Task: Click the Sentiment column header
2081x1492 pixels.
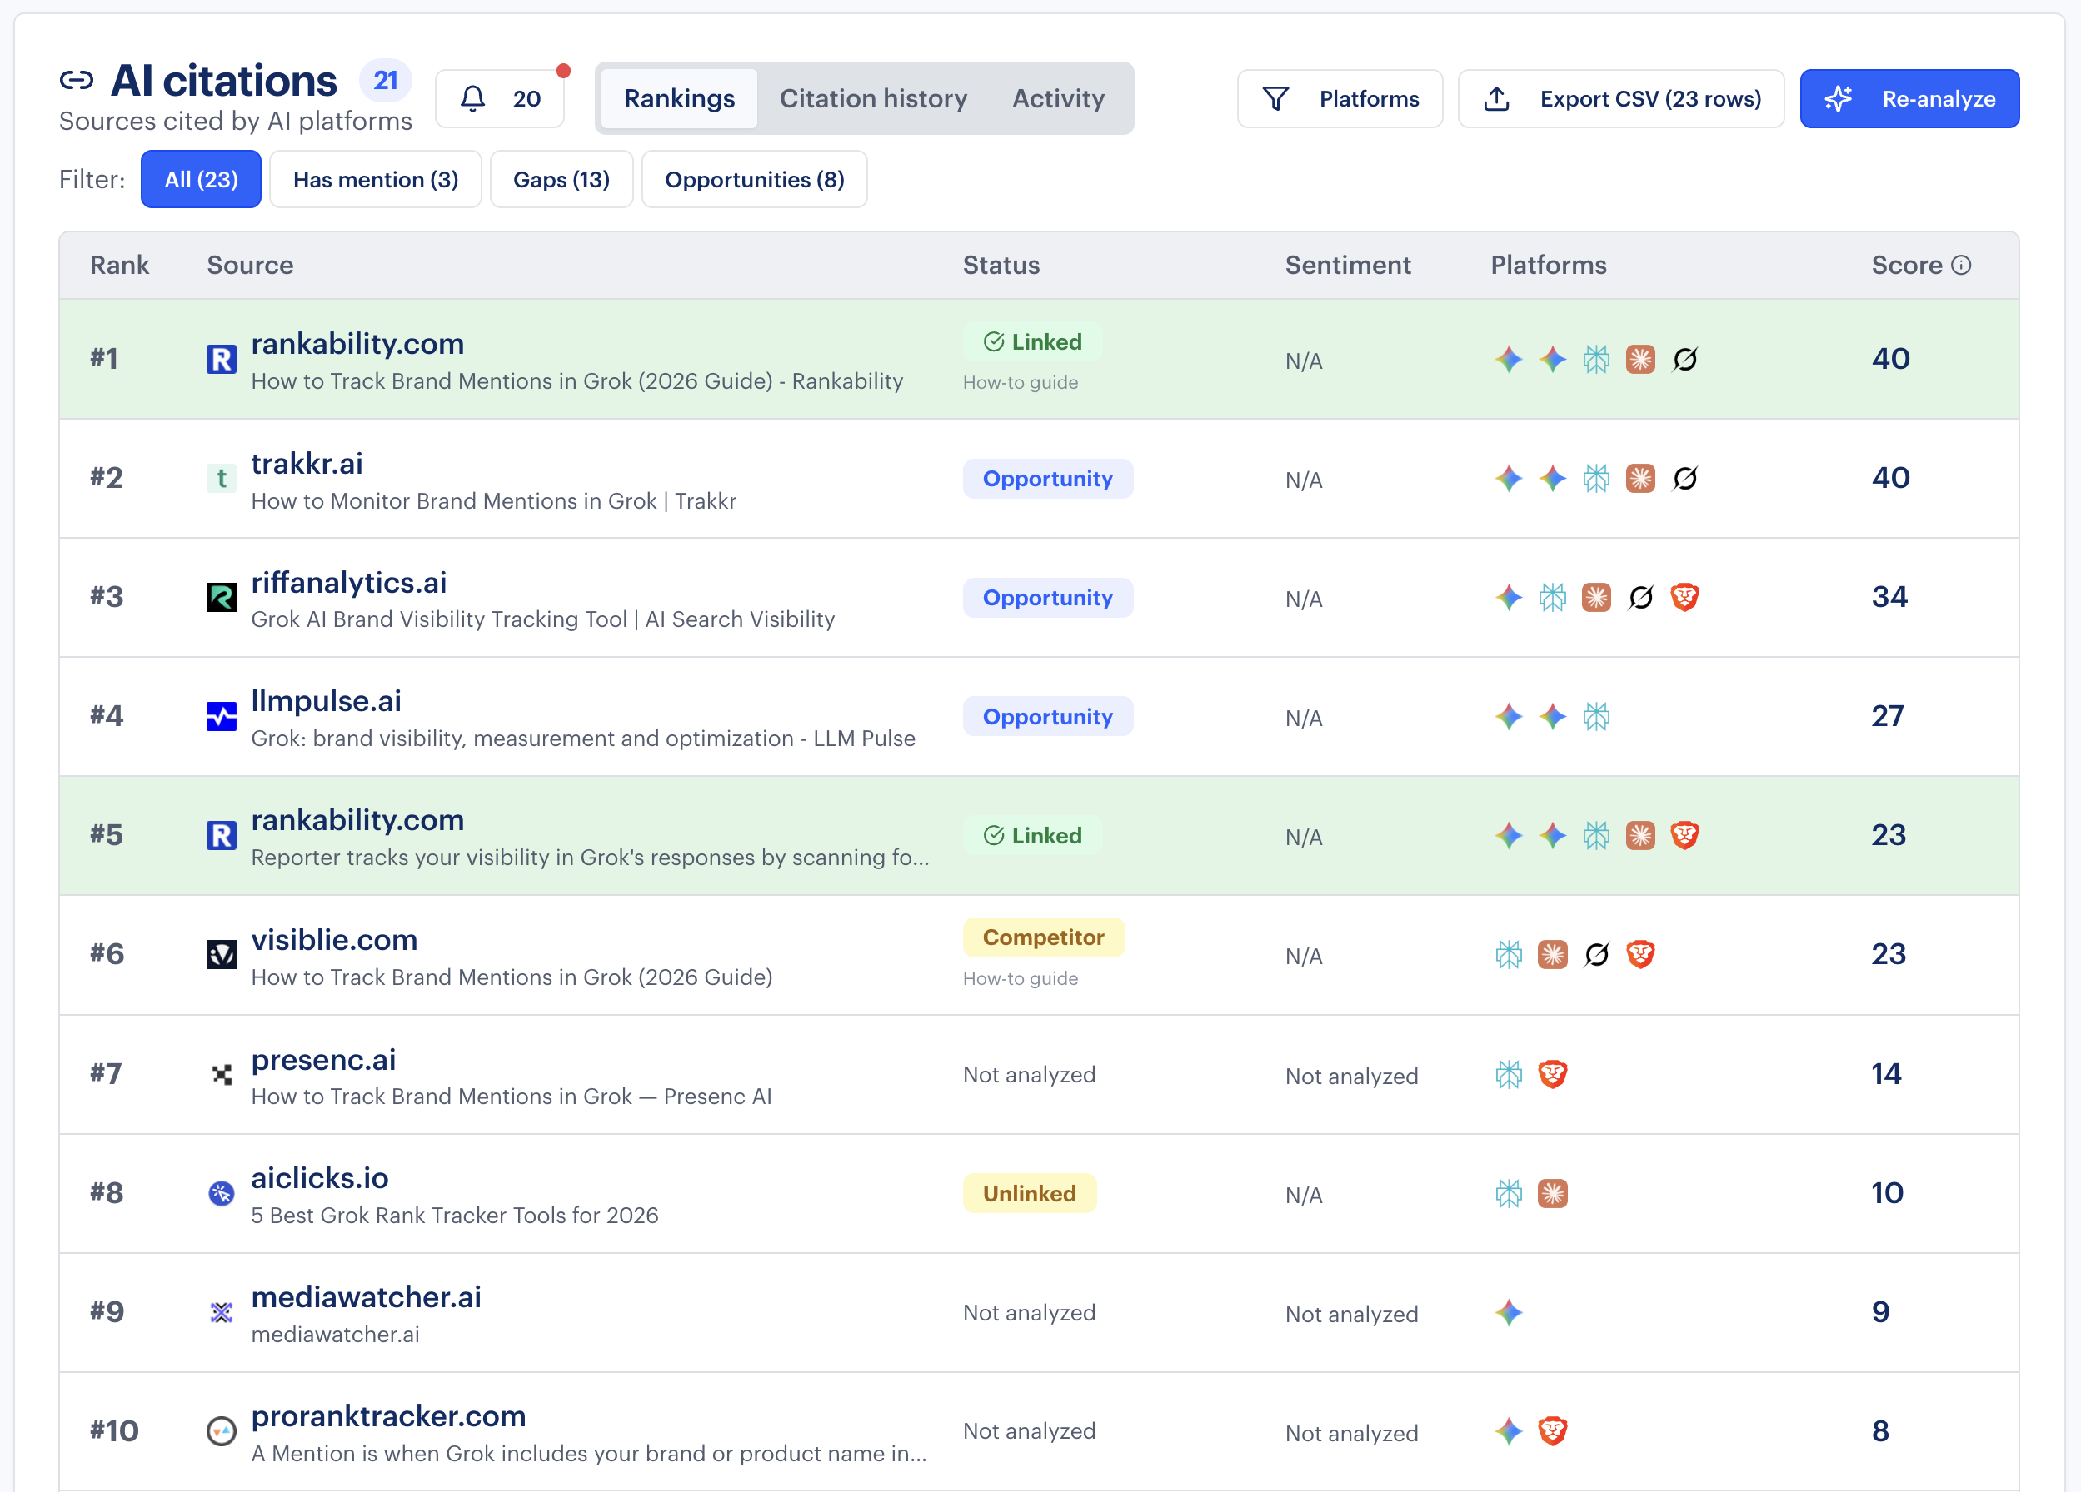Action: pyautogui.click(x=1348, y=265)
